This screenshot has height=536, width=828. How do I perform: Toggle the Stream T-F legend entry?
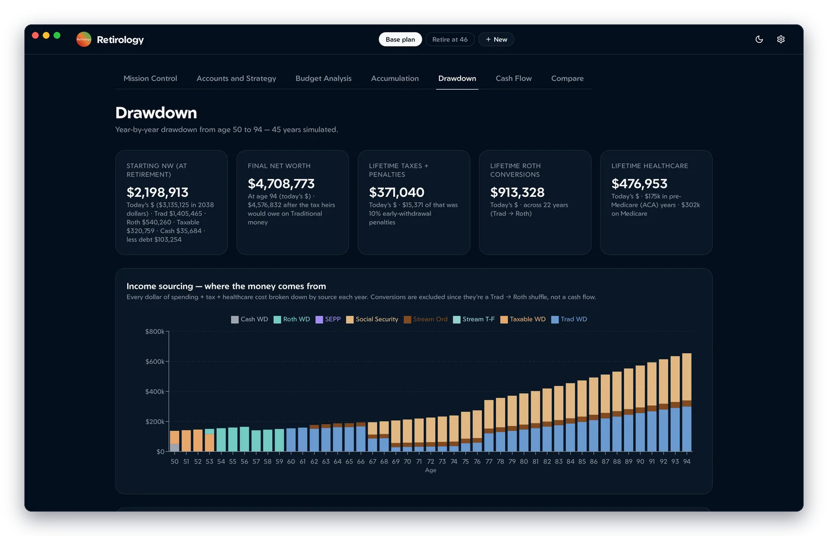(x=474, y=319)
